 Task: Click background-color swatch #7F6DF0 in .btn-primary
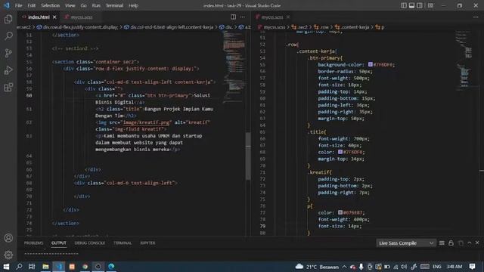[x=371, y=64]
